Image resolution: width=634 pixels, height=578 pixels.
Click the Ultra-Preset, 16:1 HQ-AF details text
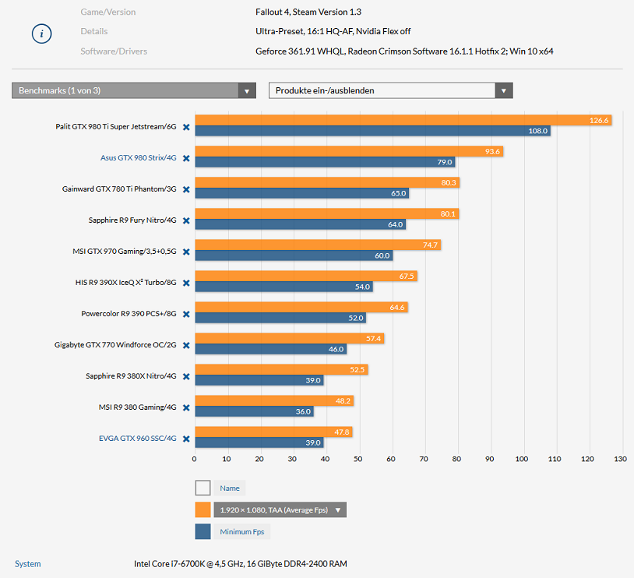pyautogui.click(x=333, y=32)
